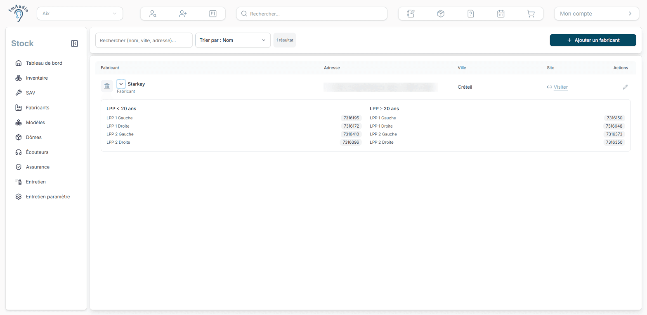The width and height of the screenshot is (647, 315).
Task: Open the shopping cart icon
Action: [x=531, y=14]
